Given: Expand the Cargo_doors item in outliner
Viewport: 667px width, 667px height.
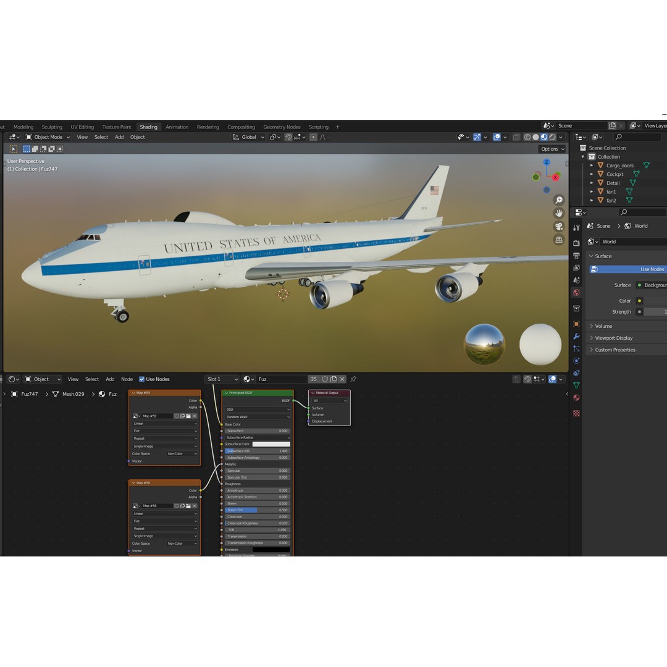Looking at the screenshot, I should [591, 165].
